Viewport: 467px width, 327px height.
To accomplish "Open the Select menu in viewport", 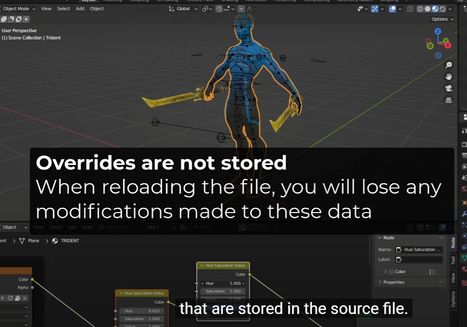I will pyautogui.click(x=64, y=9).
